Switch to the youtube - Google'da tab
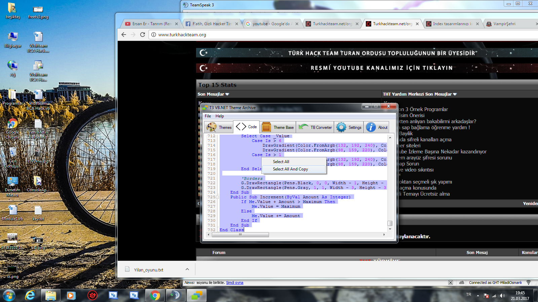The height and width of the screenshot is (302, 538). [272, 24]
